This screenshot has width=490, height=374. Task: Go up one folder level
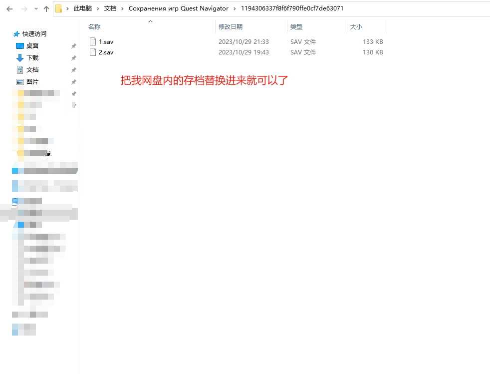coord(46,9)
